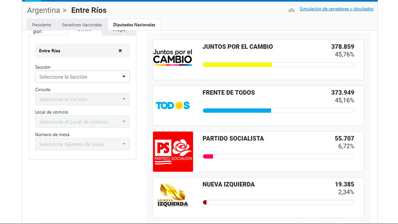Viewport: 398px width, 224px height.
Task: Click the congress hemicycle icon
Action: [292, 10]
